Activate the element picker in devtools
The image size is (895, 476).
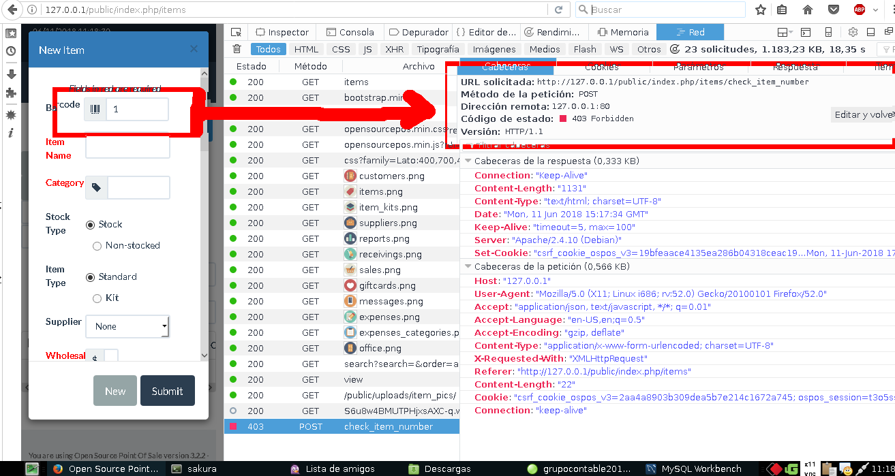[236, 32]
